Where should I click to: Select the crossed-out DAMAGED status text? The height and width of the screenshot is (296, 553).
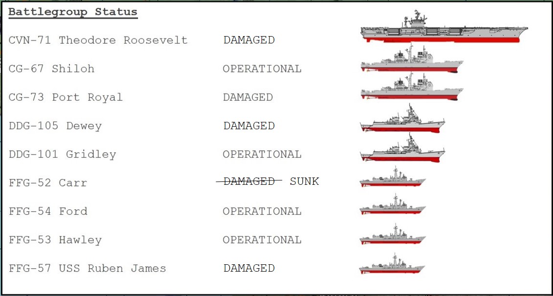click(x=249, y=181)
